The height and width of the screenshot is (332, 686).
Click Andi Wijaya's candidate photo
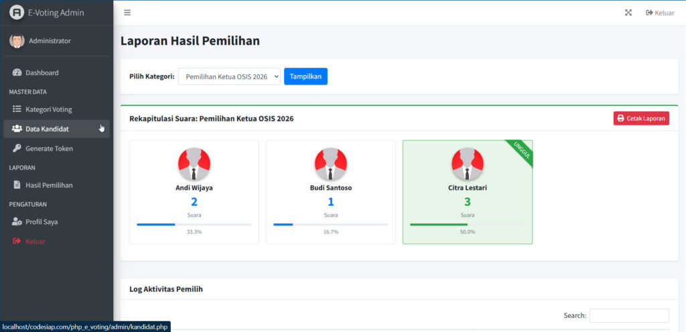point(194,164)
